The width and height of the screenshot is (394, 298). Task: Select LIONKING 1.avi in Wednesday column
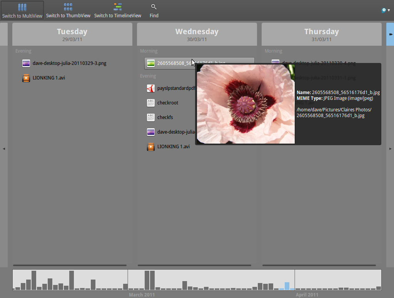174,146
